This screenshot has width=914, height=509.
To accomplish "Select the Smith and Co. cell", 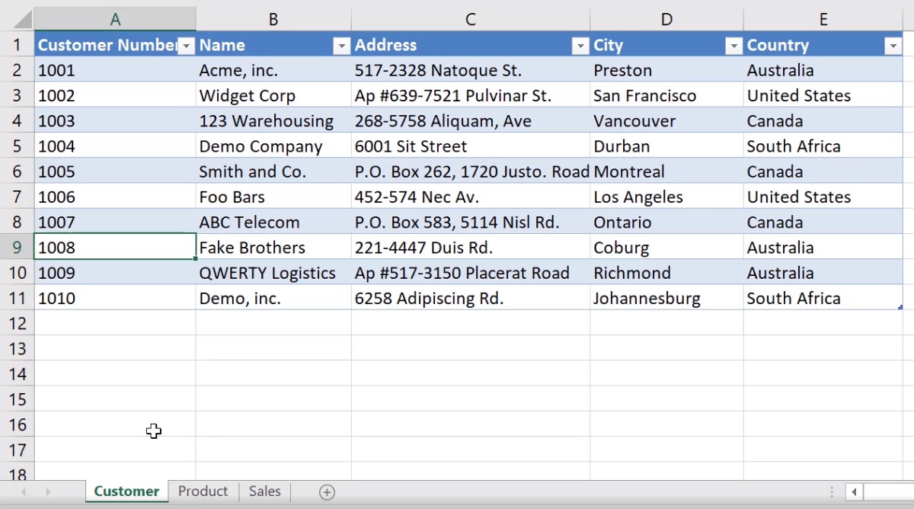I will point(273,171).
